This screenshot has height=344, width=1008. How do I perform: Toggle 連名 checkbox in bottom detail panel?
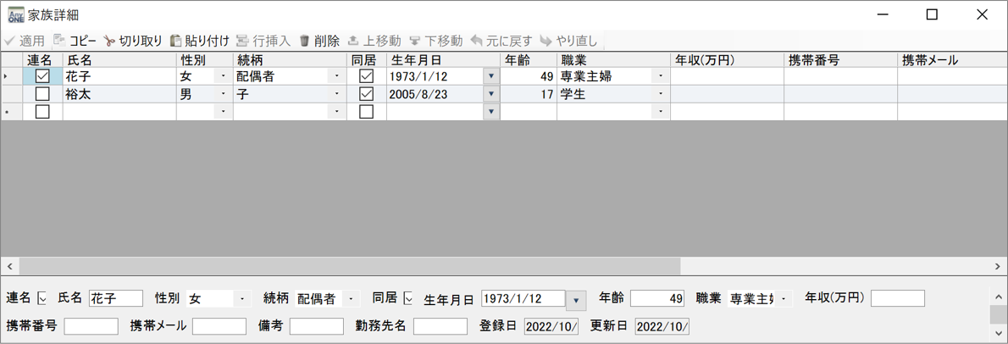(42, 298)
